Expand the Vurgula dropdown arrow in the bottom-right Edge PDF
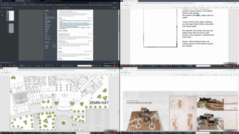The width and height of the screenshot is (239, 134). 219,75
